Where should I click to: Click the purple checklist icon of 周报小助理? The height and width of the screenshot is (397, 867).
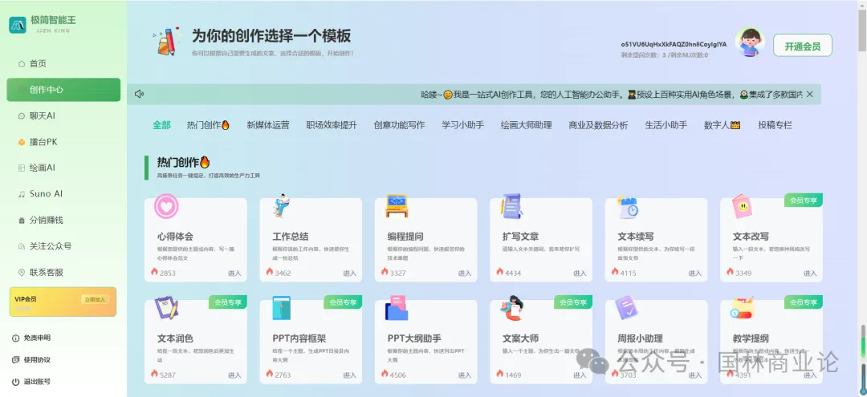pyautogui.click(x=626, y=308)
